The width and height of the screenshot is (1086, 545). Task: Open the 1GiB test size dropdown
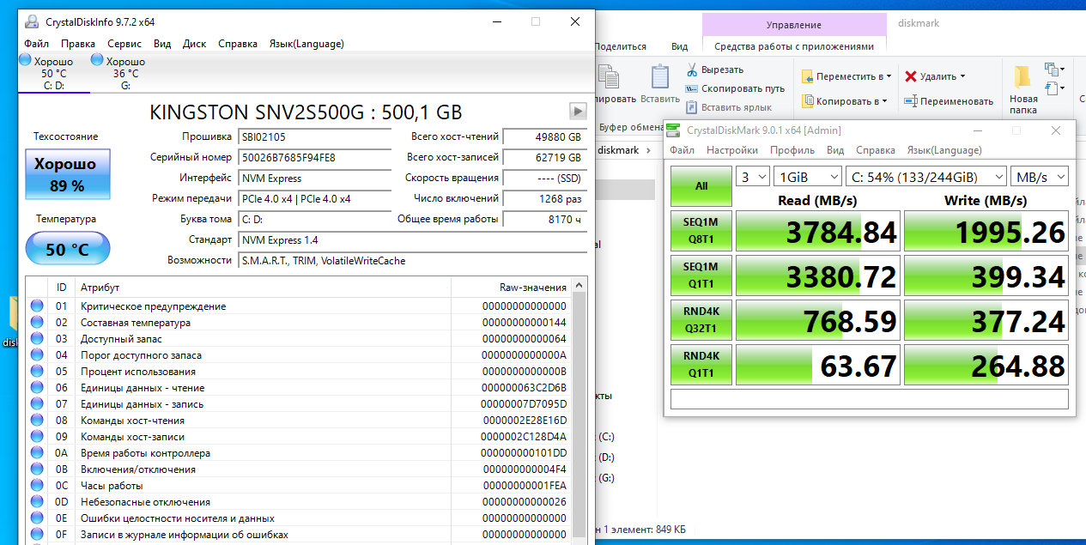click(807, 177)
